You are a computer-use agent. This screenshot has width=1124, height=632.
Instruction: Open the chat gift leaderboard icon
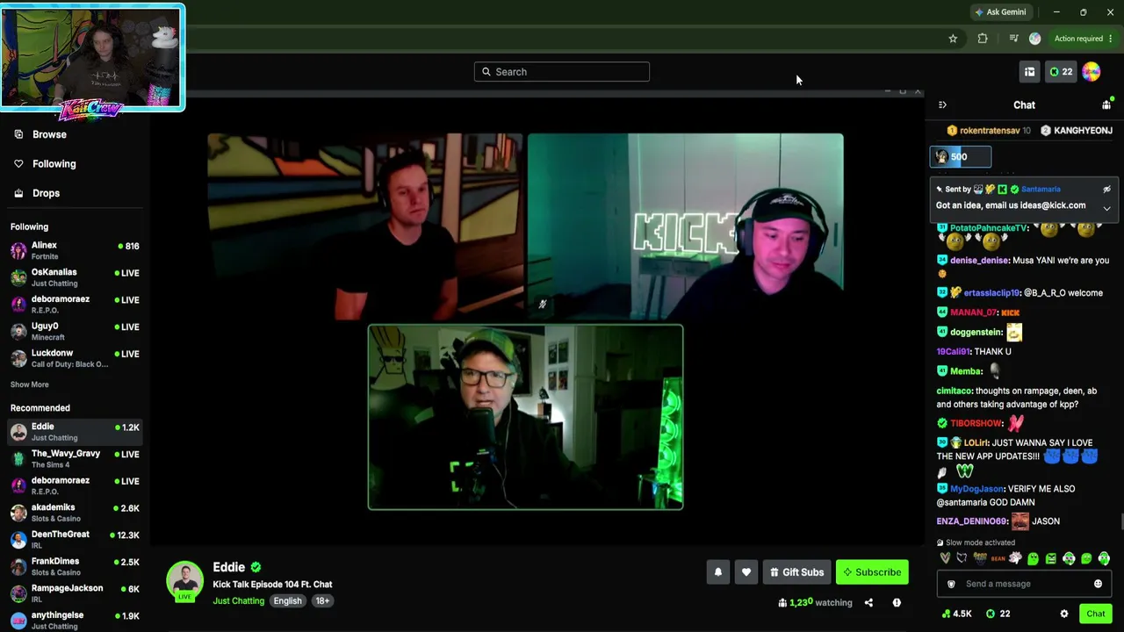point(1106,104)
